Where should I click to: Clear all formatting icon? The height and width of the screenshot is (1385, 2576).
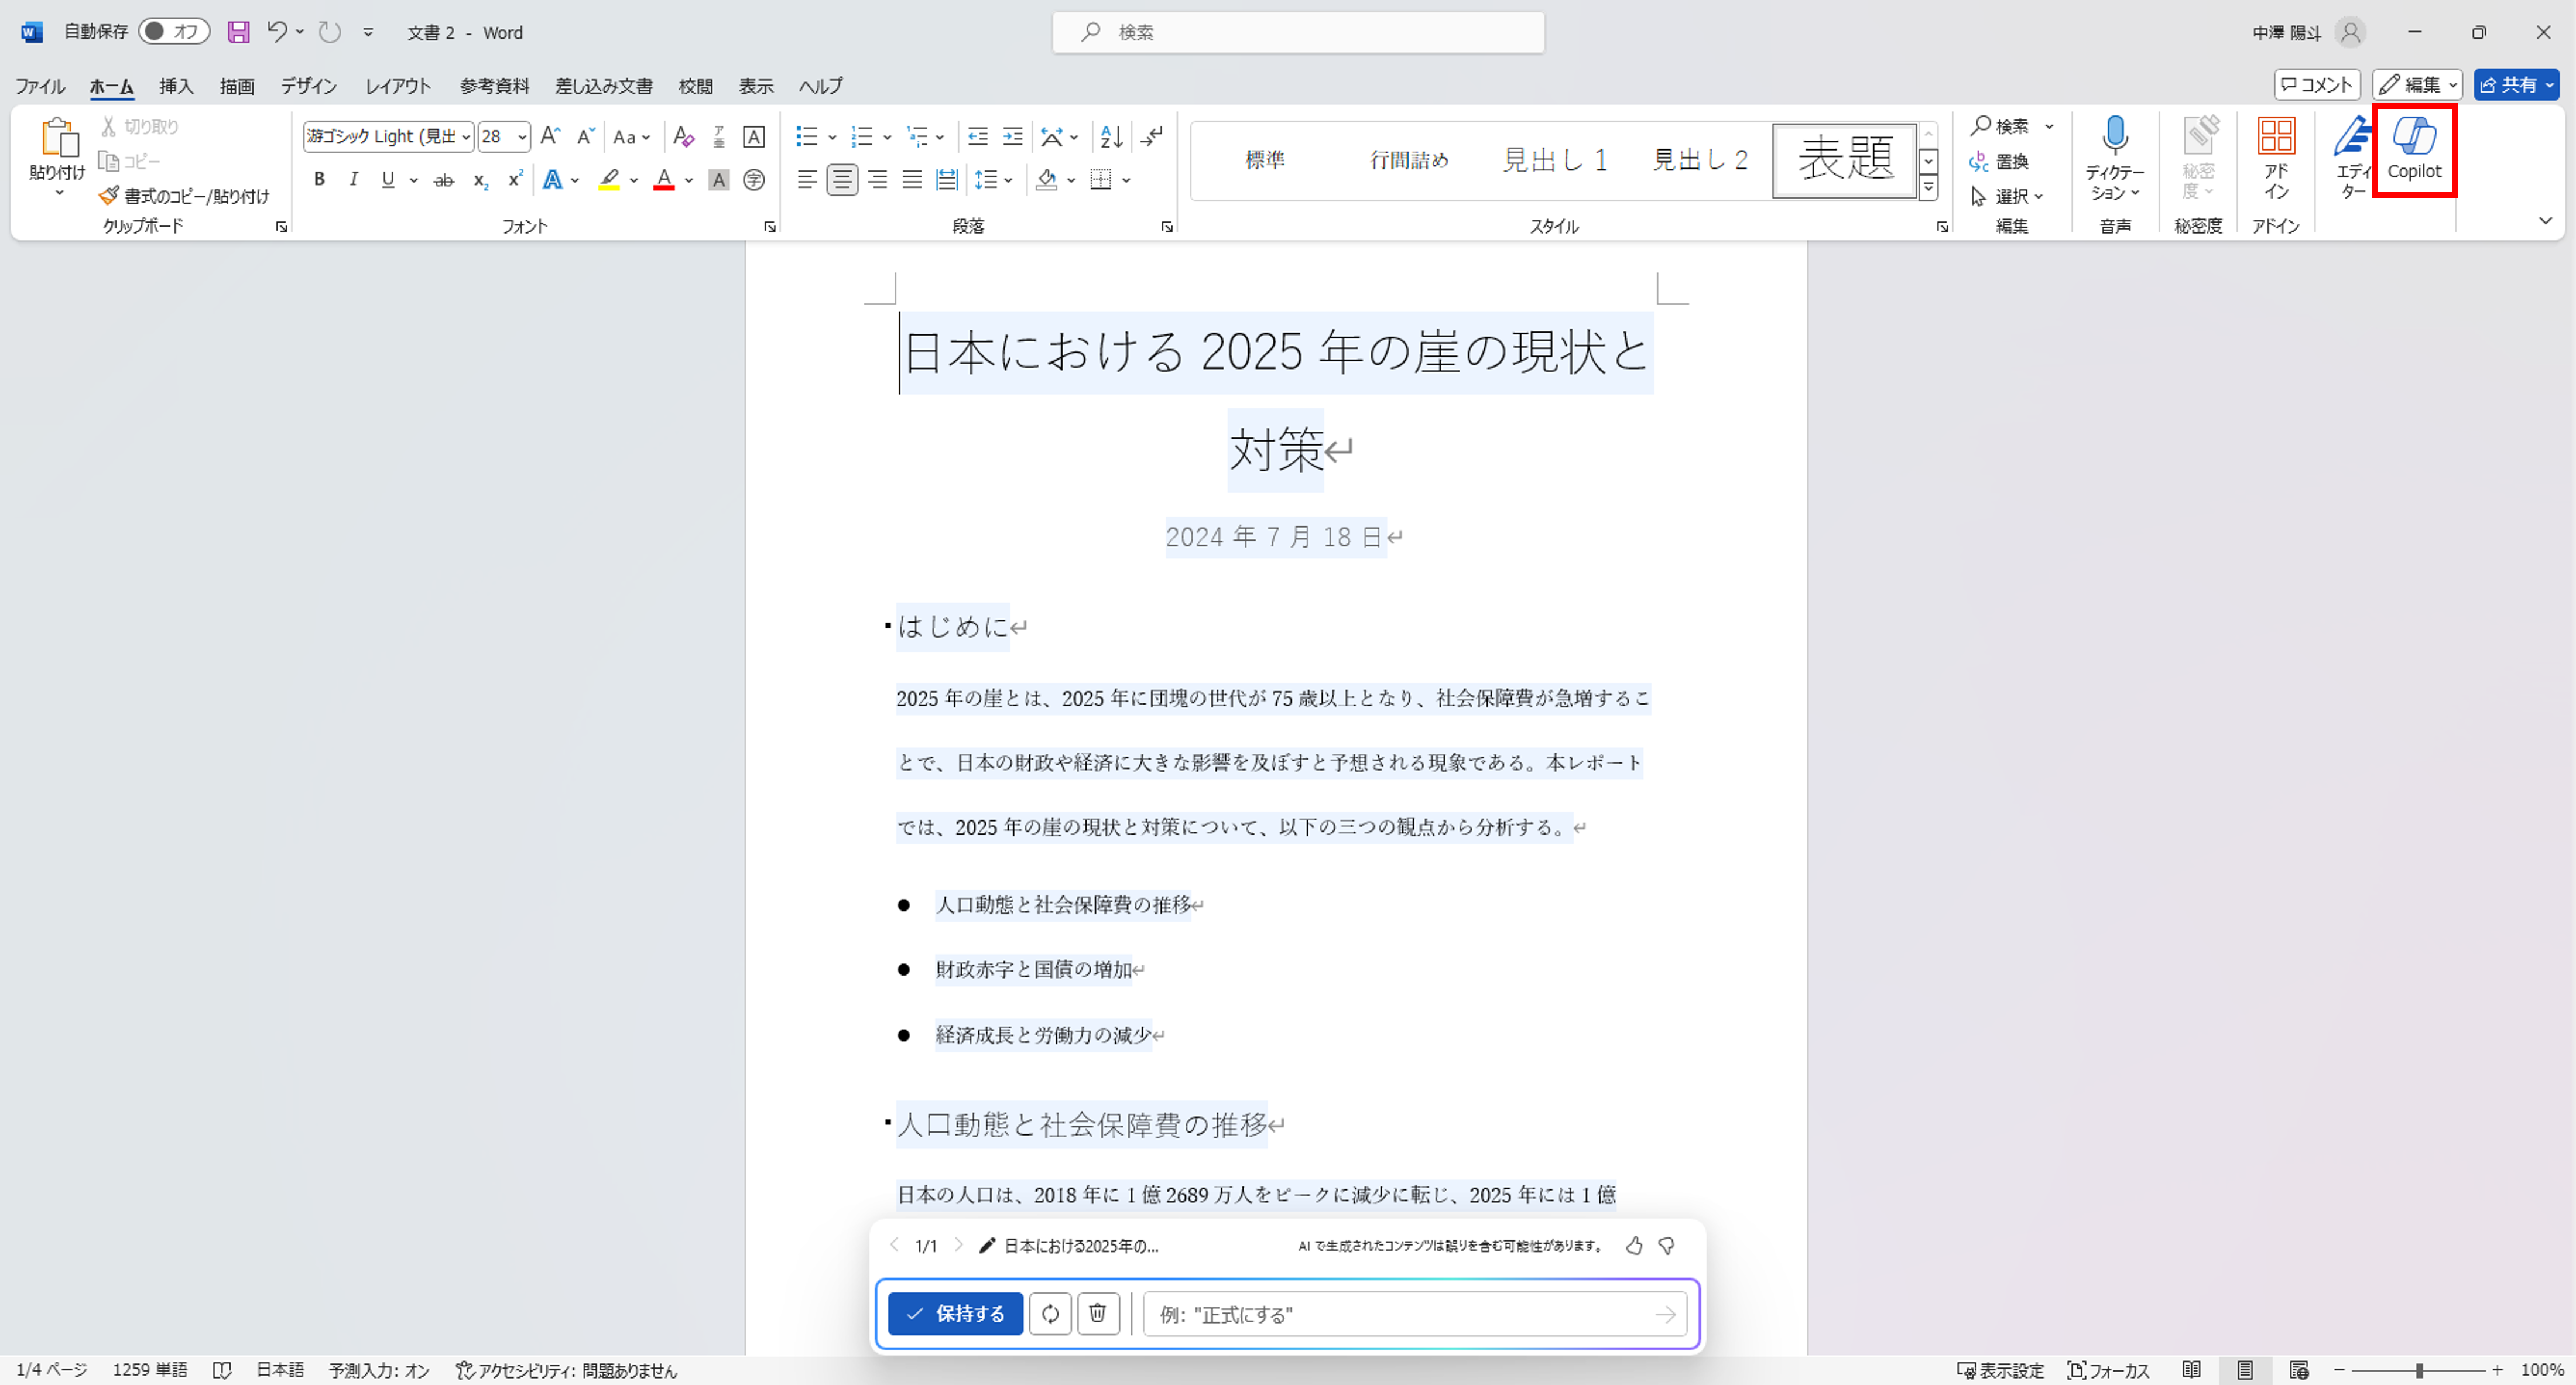(x=684, y=136)
